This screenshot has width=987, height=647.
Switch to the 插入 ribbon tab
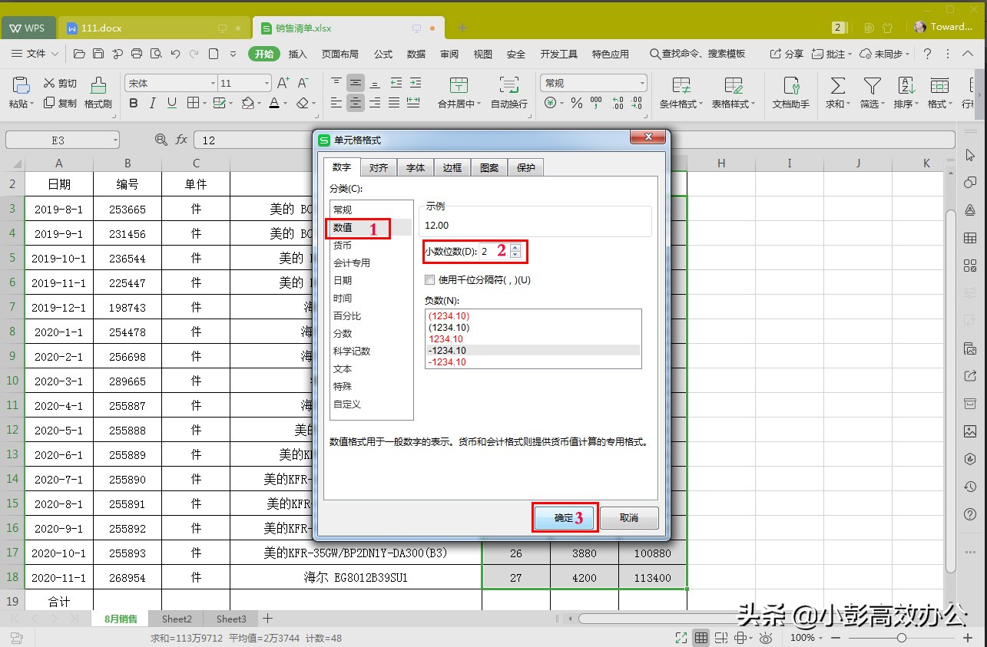click(x=298, y=54)
